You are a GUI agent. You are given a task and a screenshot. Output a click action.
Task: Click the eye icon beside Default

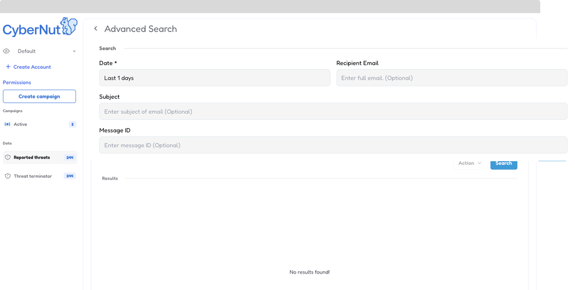click(x=6, y=51)
